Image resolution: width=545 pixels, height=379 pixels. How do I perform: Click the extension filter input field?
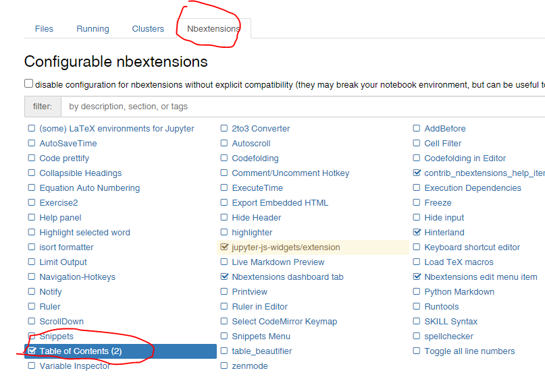tap(303, 107)
